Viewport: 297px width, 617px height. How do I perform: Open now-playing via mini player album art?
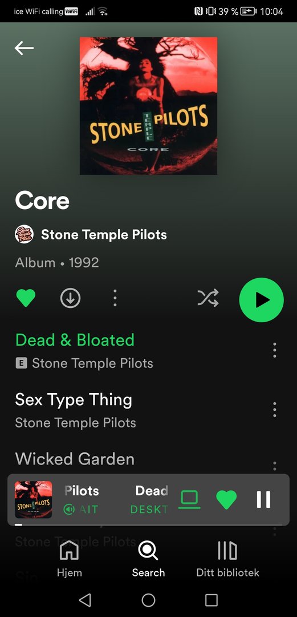point(34,500)
